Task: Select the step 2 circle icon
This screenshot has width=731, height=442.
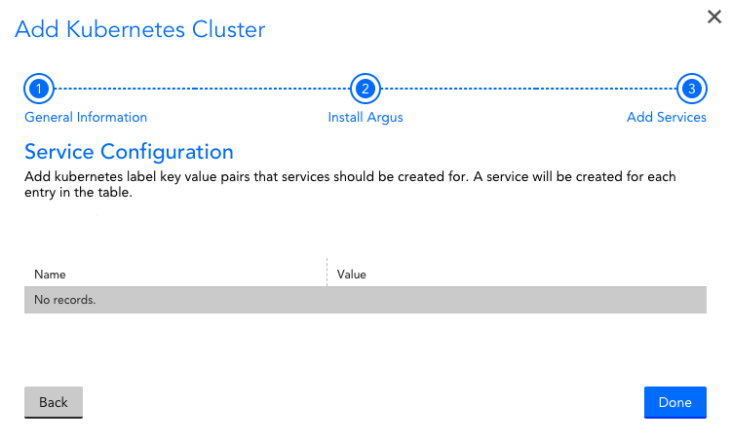Action: 365,89
